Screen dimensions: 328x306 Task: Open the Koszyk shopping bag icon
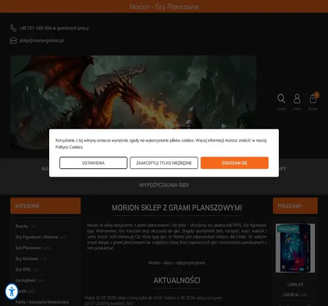tap(313, 98)
